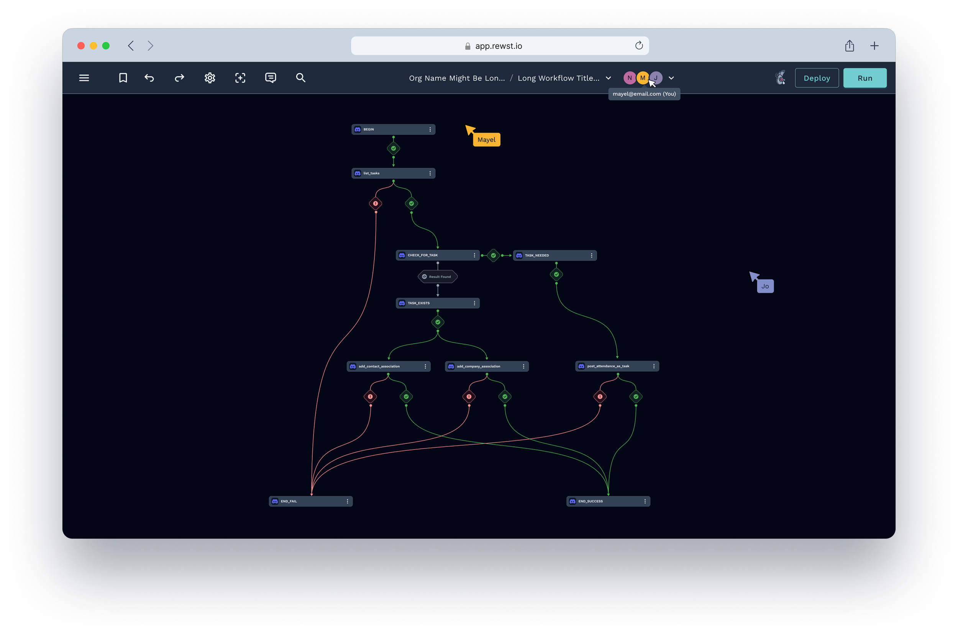Image resolution: width=958 pixels, height=635 pixels.
Task: Open the three-dot menu on the TASK_NEEDED node
Action: (592, 256)
